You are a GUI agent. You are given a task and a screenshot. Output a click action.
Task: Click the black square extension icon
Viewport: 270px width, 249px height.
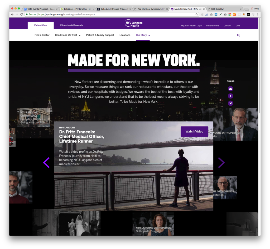(x=248, y=14)
